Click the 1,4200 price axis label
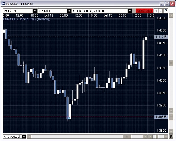 click(161, 30)
